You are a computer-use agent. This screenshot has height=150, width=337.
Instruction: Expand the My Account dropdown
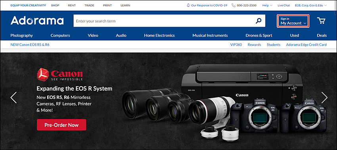tap(293, 21)
